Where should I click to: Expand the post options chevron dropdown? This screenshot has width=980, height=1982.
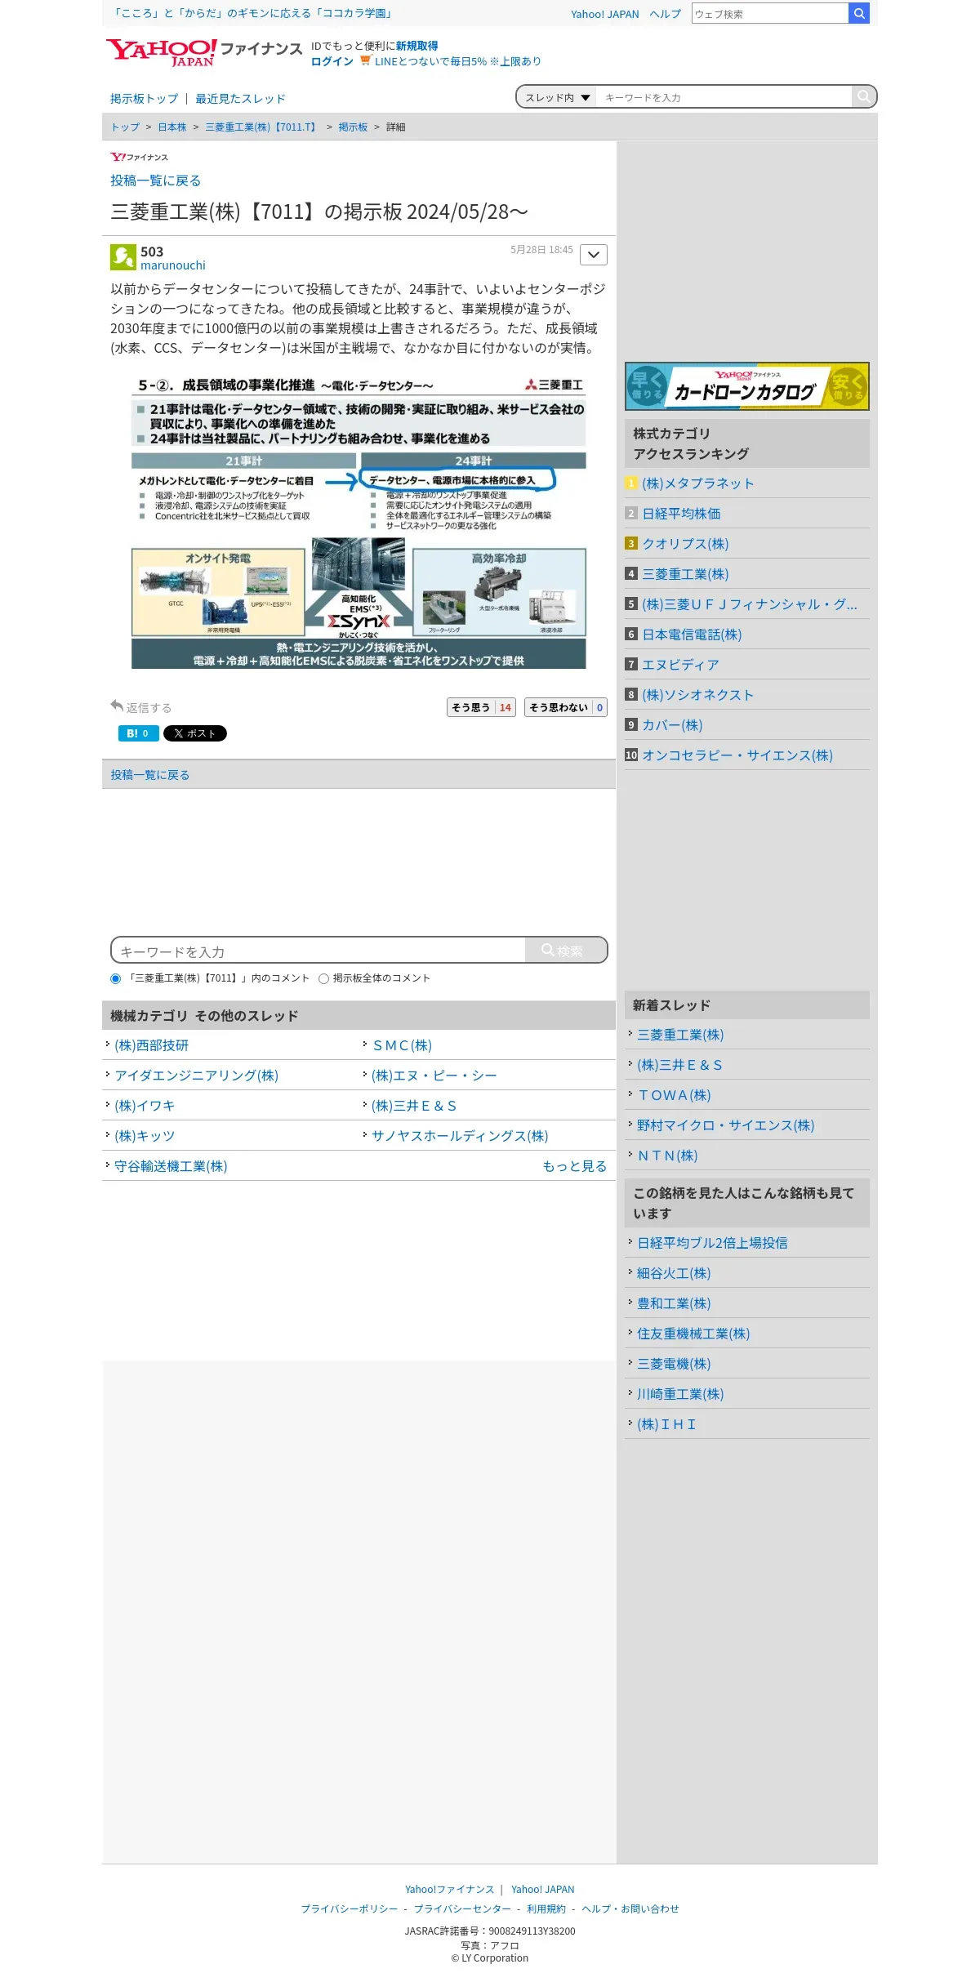point(594,255)
